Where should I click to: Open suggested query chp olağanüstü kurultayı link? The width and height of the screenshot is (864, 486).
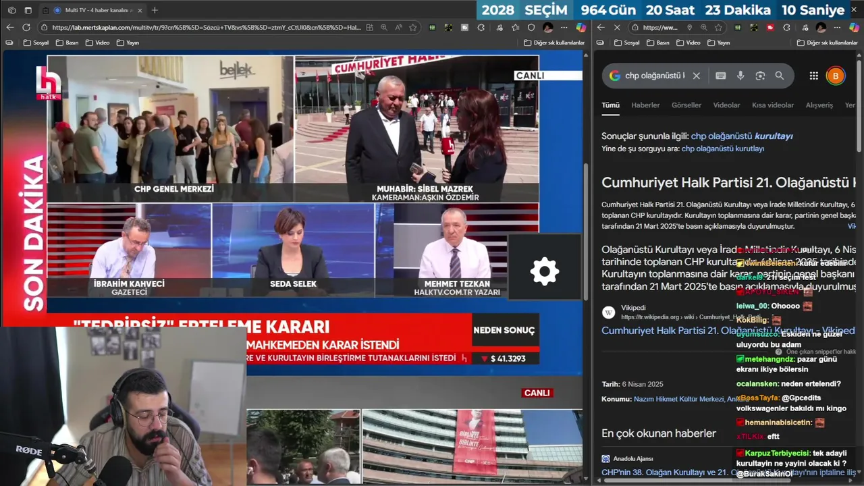pyautogui.click(x=742, y=136)
